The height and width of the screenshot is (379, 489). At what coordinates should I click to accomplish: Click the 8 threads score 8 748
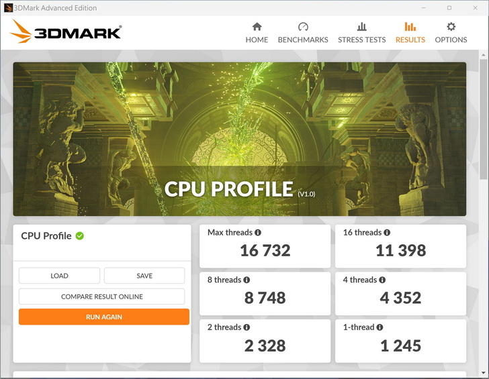point(265,298)
